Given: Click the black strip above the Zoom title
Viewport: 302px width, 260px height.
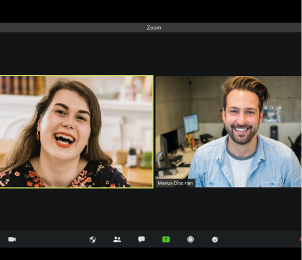Looking at the screenshot, I should click(x=151, y=11).
